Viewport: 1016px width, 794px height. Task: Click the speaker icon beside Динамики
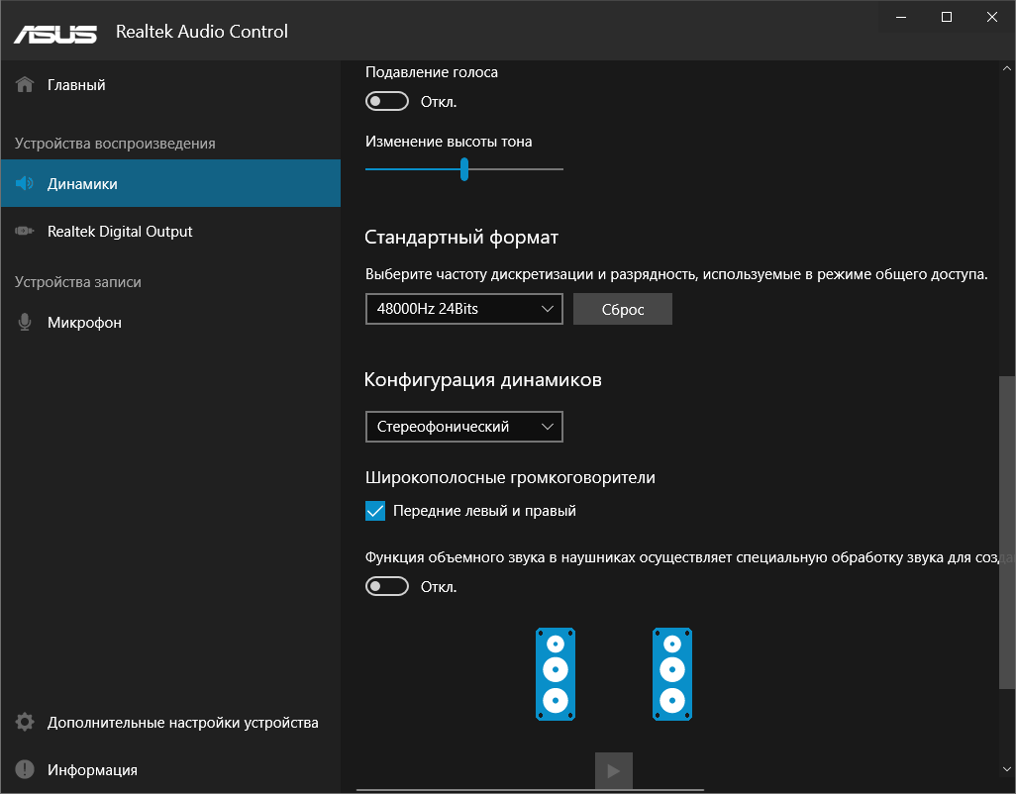click(26, 184)
